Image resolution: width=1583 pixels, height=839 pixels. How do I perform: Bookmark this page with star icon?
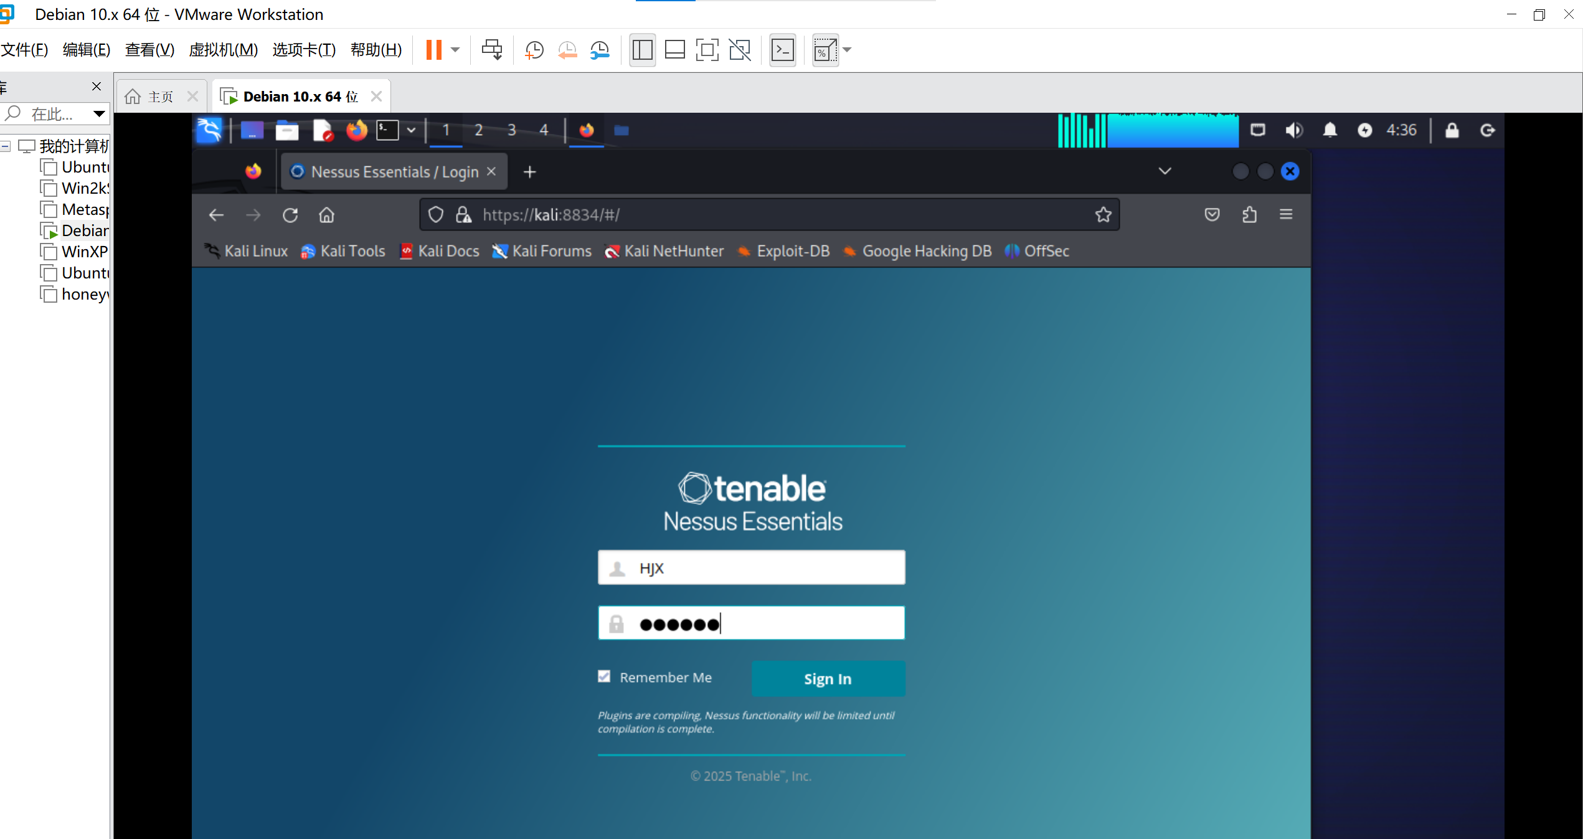pyautogui.click(x=1103, y=215)
